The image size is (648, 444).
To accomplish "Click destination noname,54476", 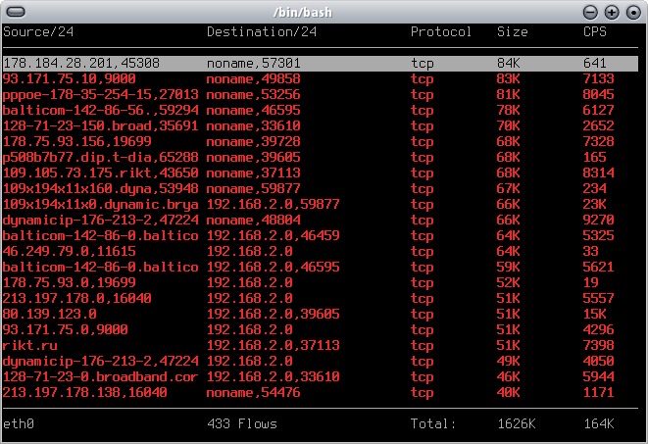I will pos(253,393).
